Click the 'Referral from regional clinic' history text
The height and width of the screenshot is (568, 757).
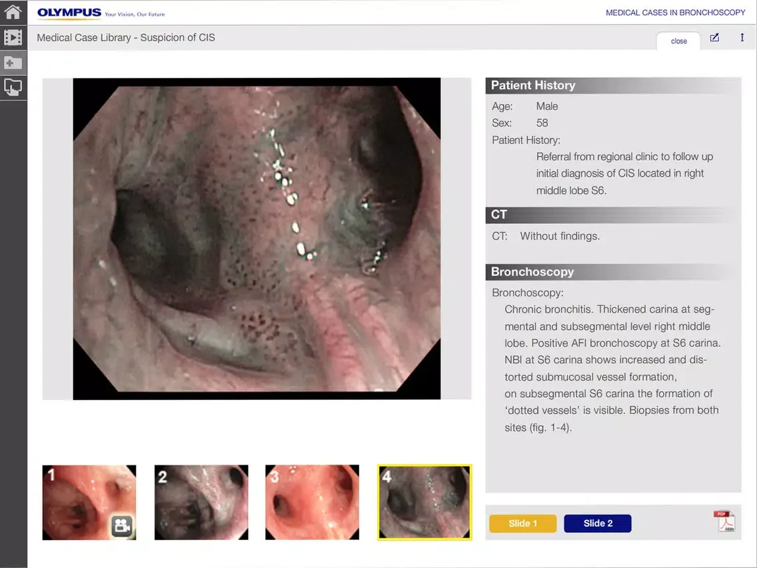[624, 173]
